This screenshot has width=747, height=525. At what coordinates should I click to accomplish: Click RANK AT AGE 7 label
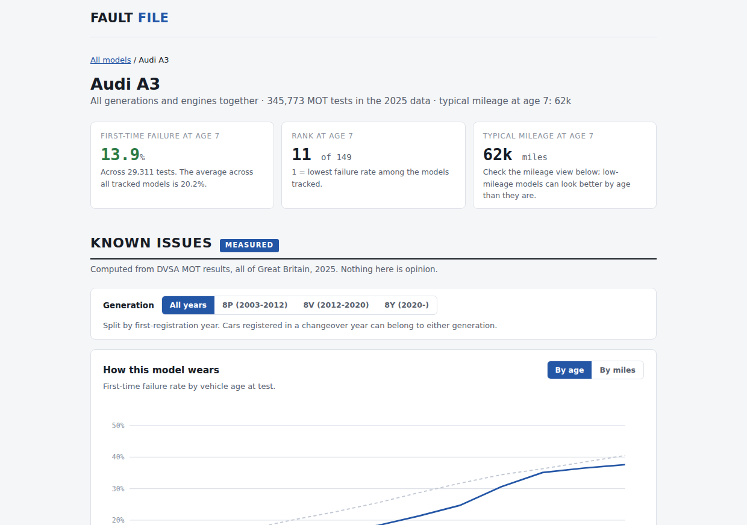322,136
